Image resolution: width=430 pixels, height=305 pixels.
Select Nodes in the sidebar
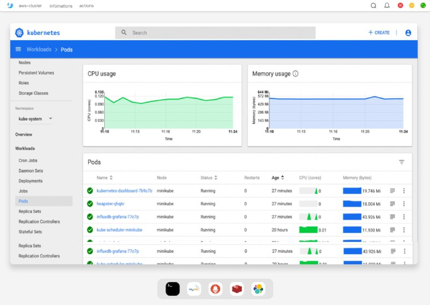[24, 62]
